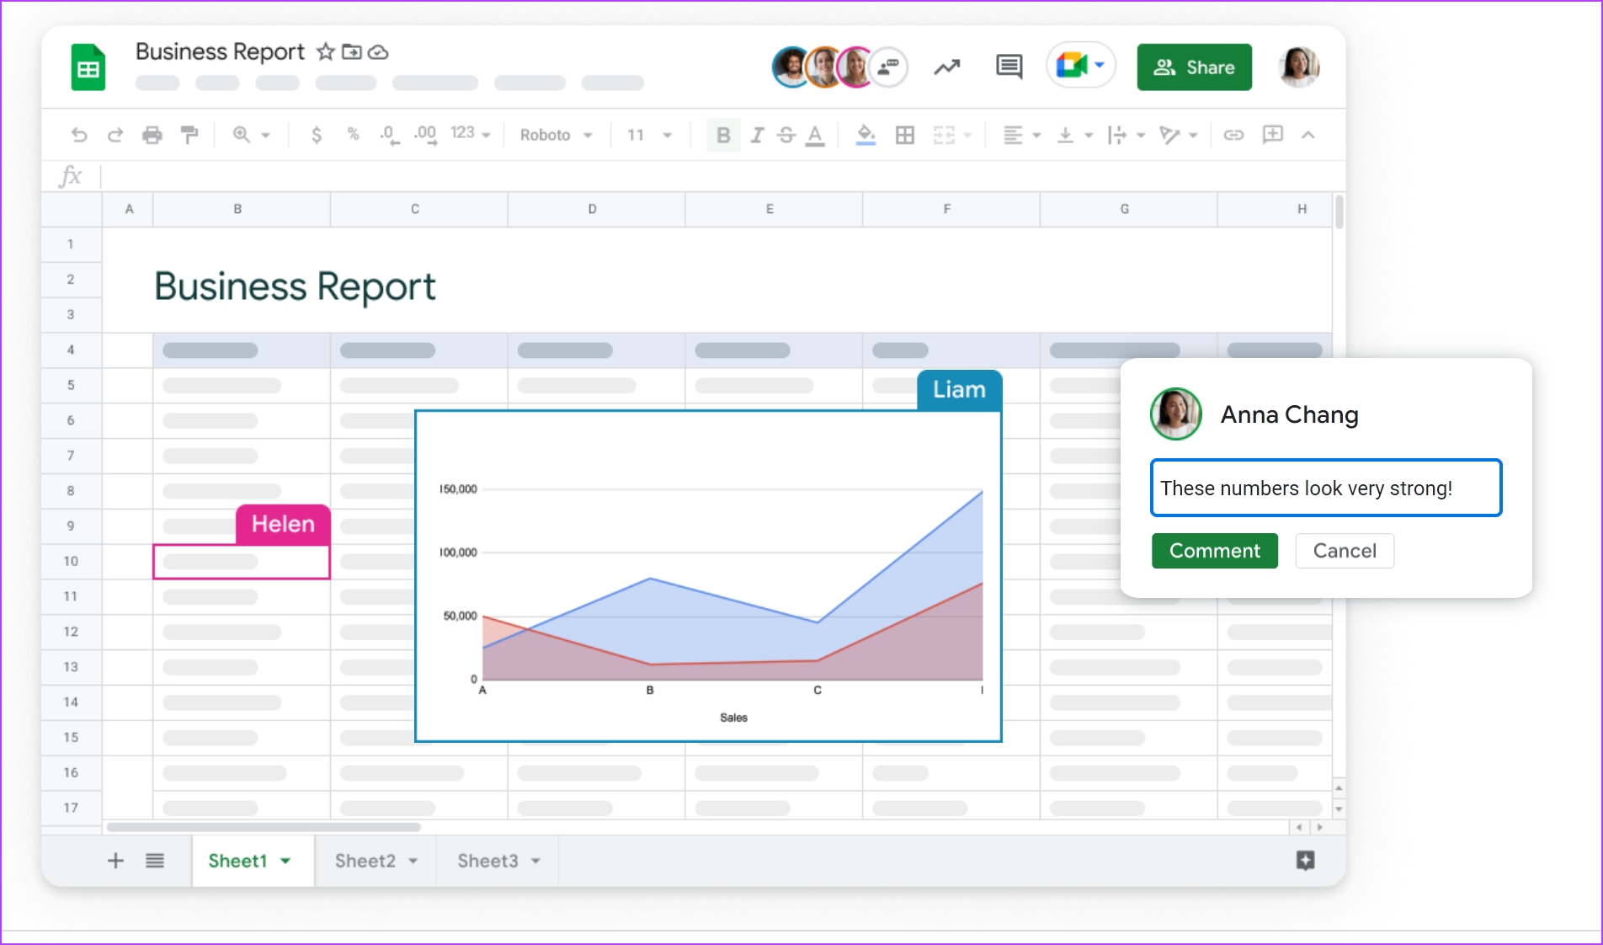Format as currency with dollar icon
The width and height of the screenshot is (1603, 945).
pyautogui.click(x=317, y=135)
